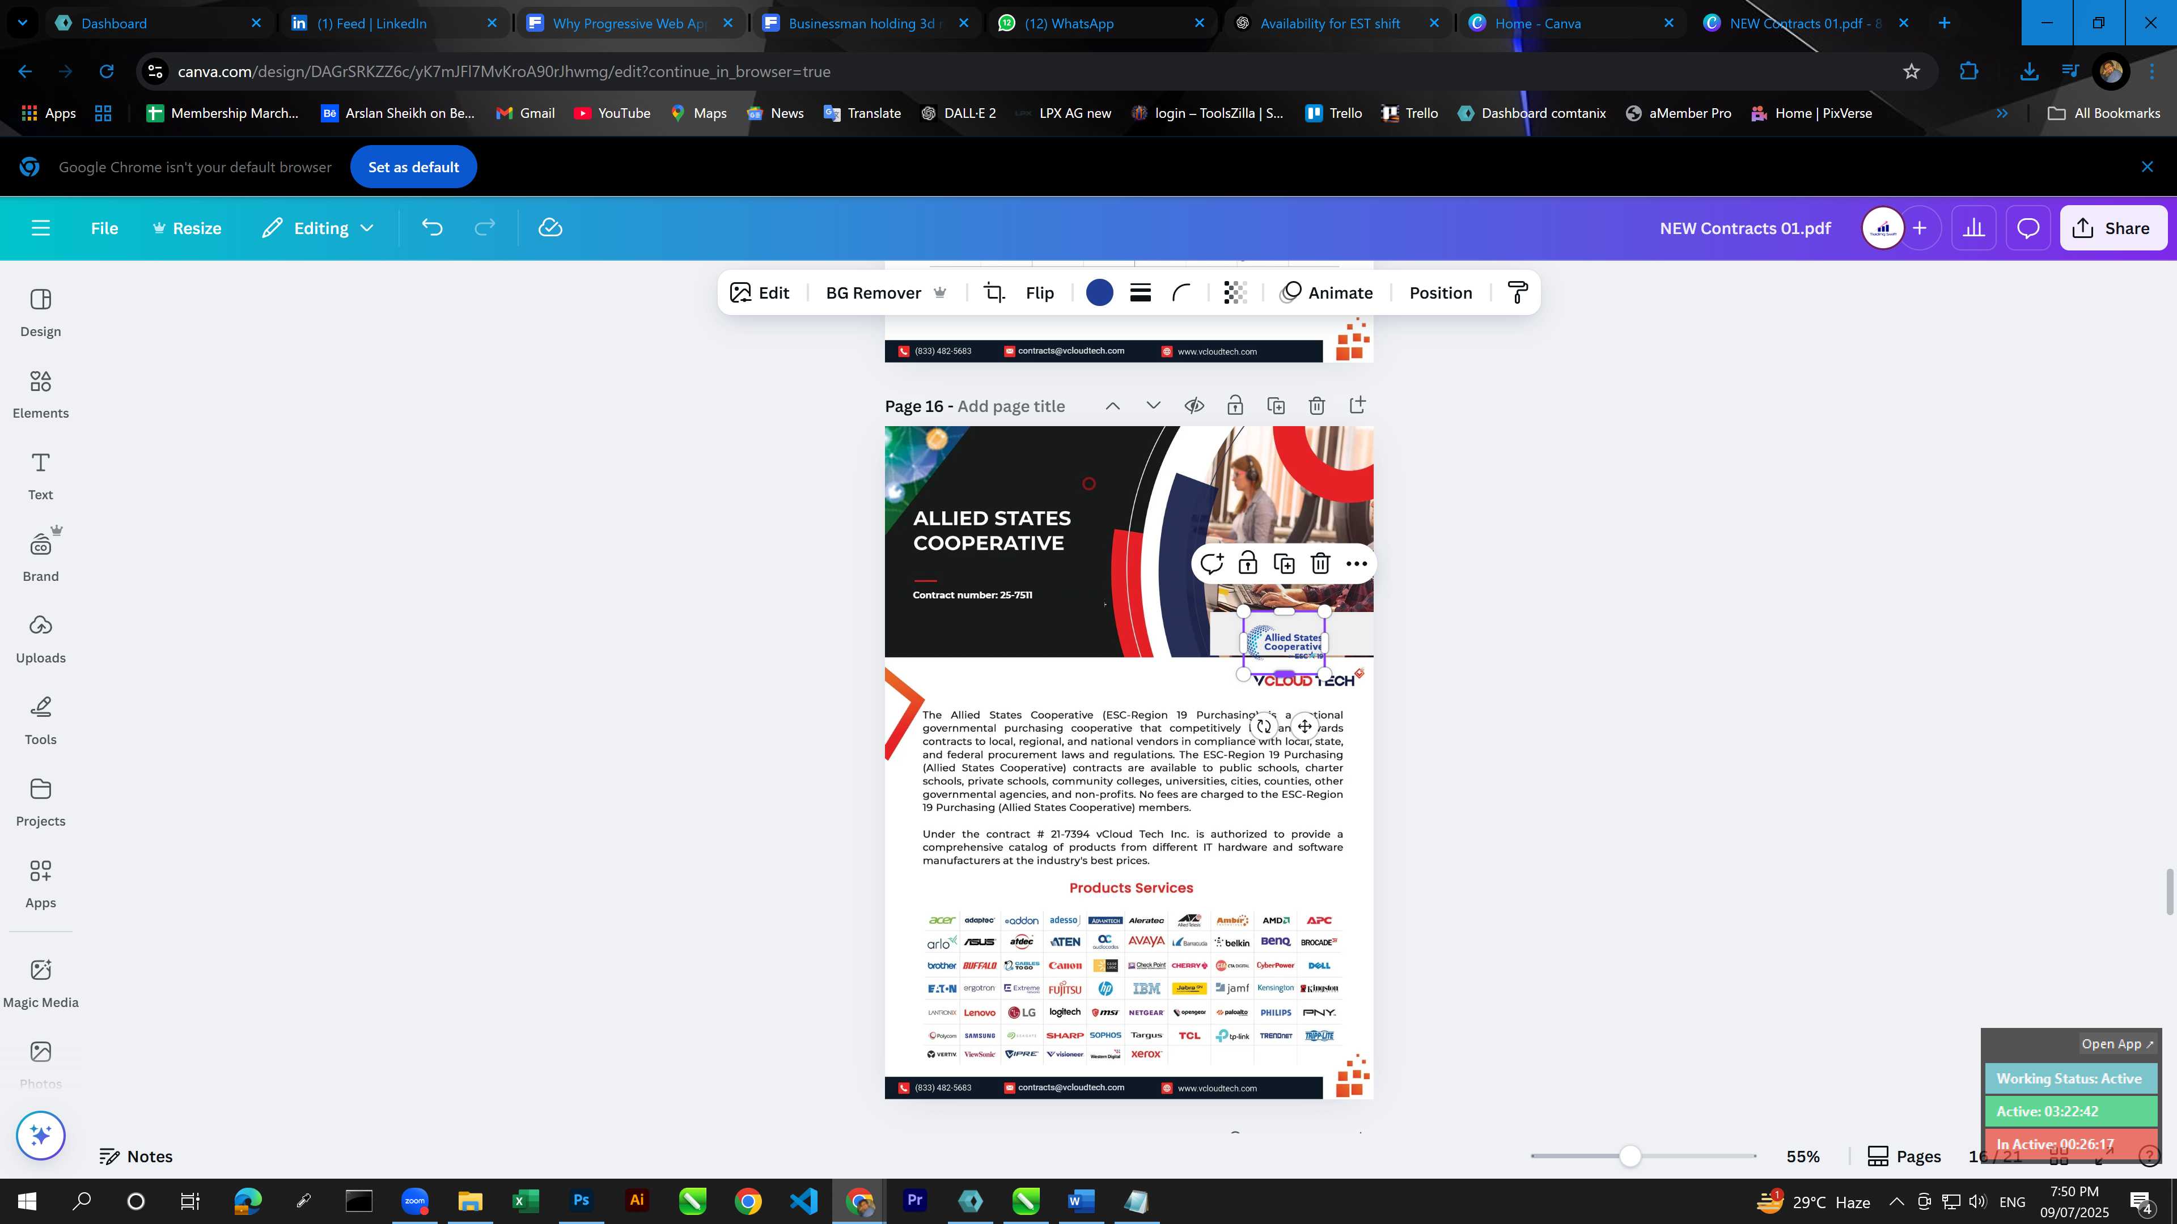Open the Text panel
Image resolution: width=2177 pixels, height=1224 pixels.
click(x=41, y=477)
